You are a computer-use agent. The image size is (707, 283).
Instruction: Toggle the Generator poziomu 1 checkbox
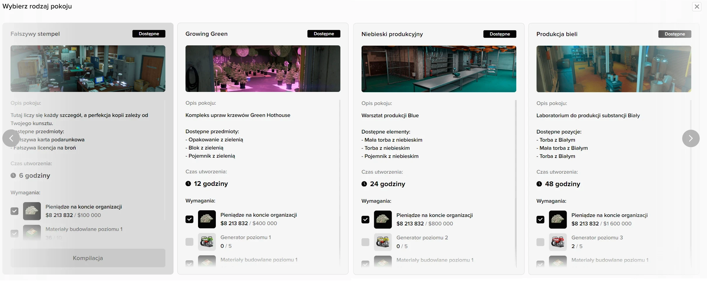(189, 242)
